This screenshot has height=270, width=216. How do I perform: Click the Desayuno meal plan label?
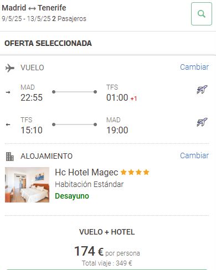(x=72, y=196)
